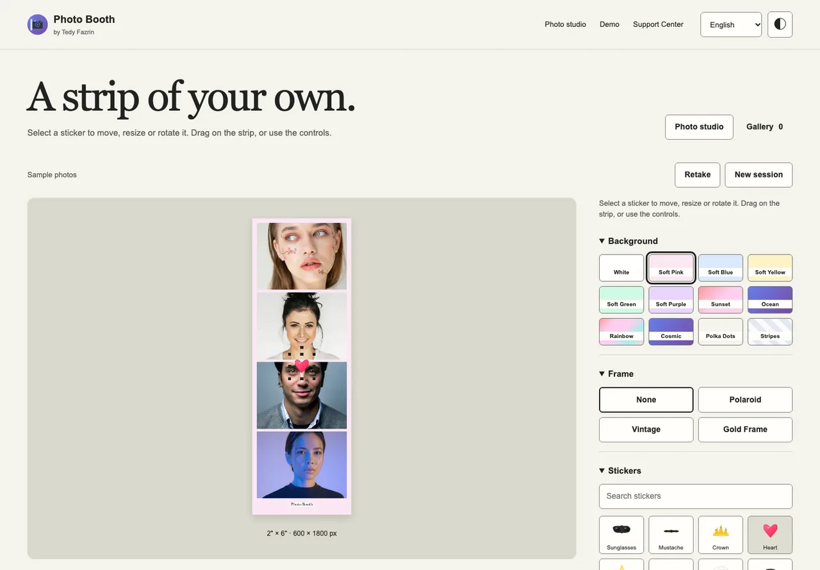Screen dimensions: 820x570
Task: Start a New session
Action: click(x=758, y=174)
